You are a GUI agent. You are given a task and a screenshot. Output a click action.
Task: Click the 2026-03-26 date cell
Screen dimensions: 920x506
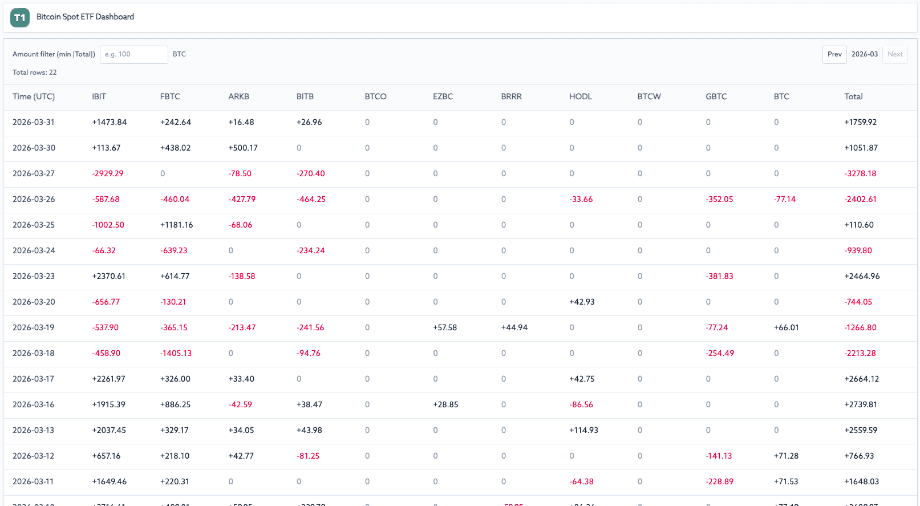(x=34, y=200)
